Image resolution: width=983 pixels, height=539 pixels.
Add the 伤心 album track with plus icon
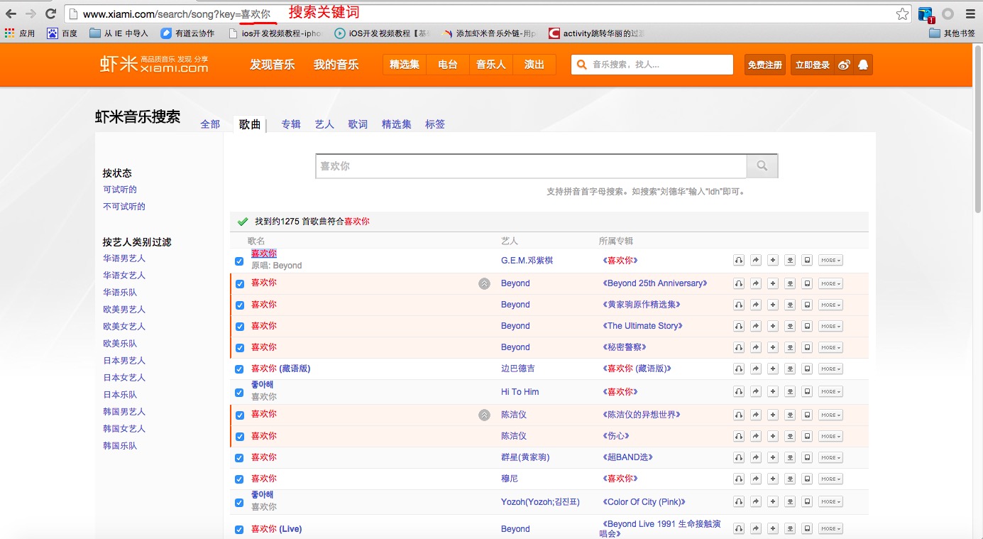[x=773, y=436]
